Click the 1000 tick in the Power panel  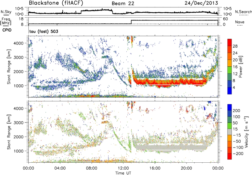(19, 86)
